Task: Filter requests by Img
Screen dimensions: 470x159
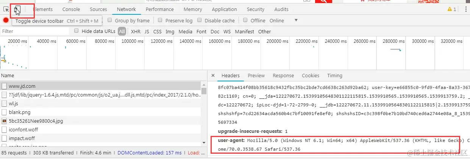Action: click(x=170, y=31)
